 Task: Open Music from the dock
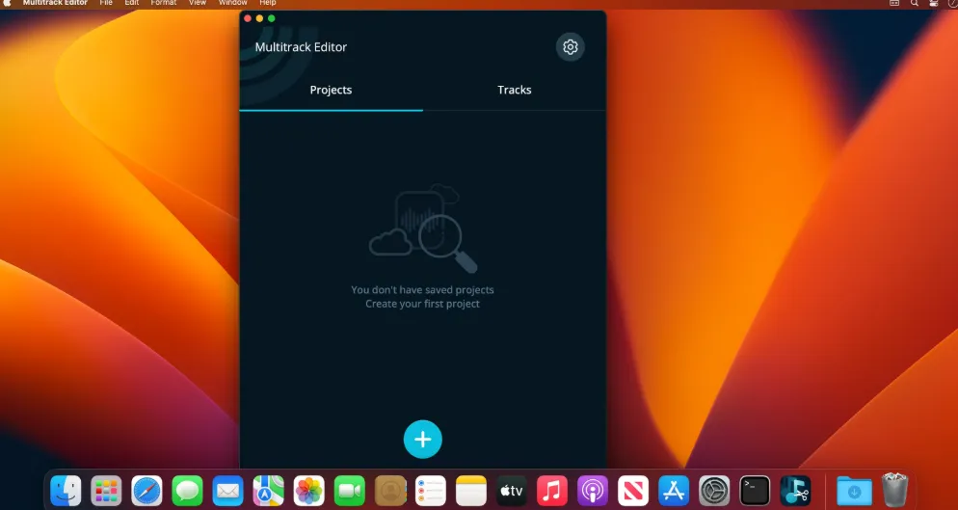click(x=551, y=491)
